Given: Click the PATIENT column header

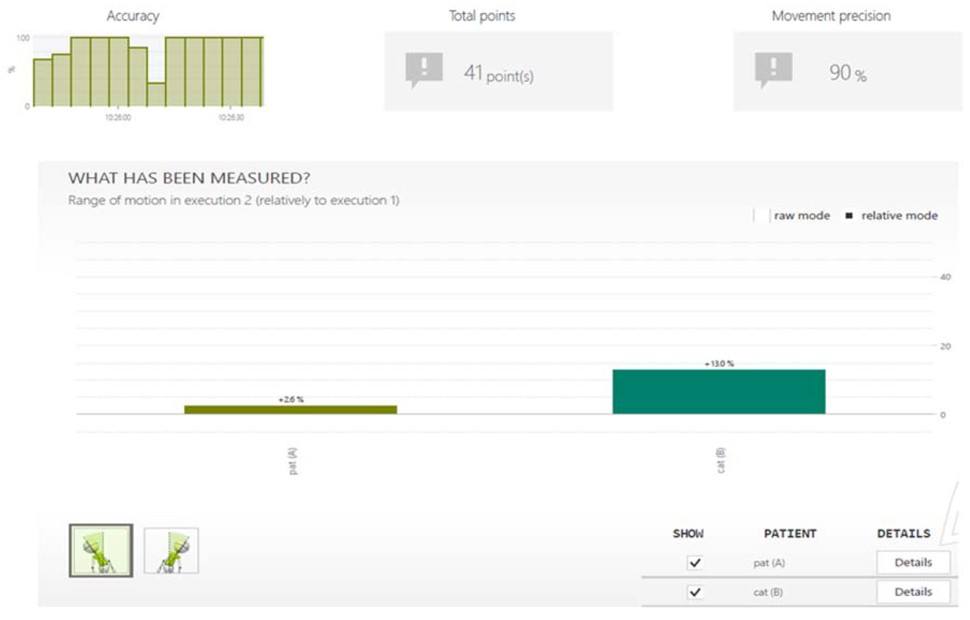Looking at the screenshot, I should pos(790,534).
